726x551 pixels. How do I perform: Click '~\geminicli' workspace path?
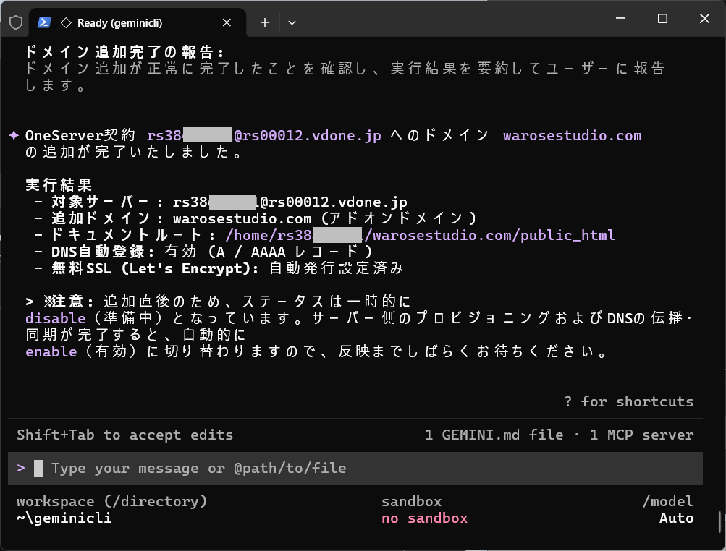pyautogui.click(x=64, y=518)
